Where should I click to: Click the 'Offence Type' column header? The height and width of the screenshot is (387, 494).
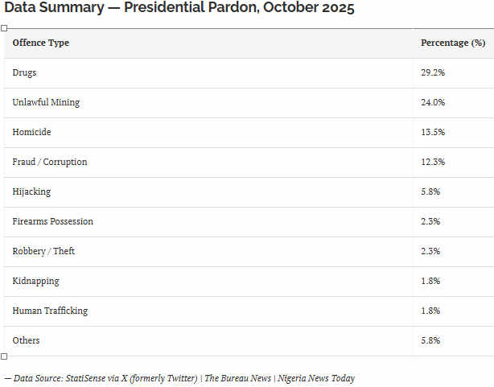[41, 43]
